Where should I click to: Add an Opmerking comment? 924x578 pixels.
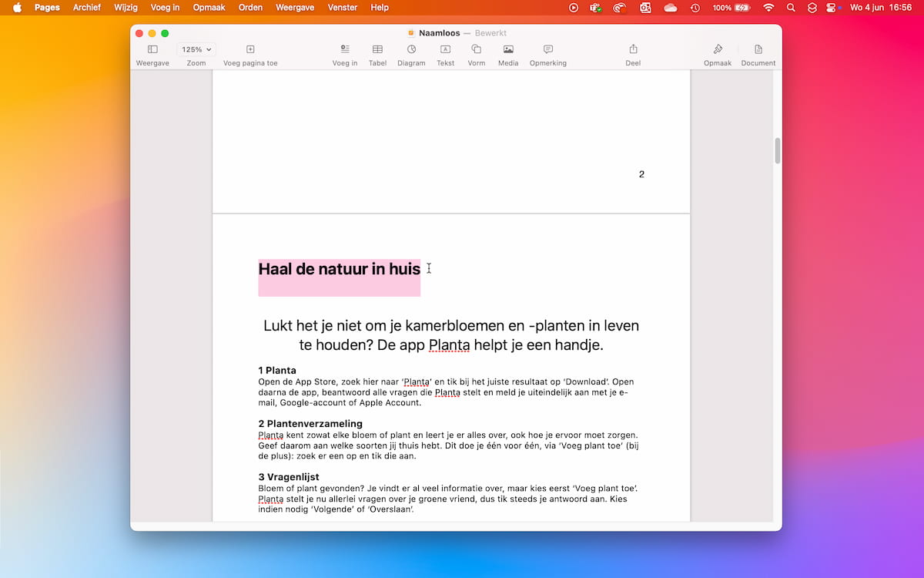[547, 49]
